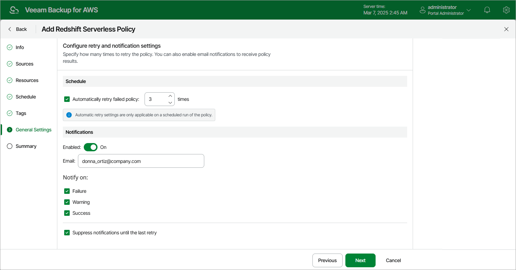Increase the retry count with the up arrow

170,96
